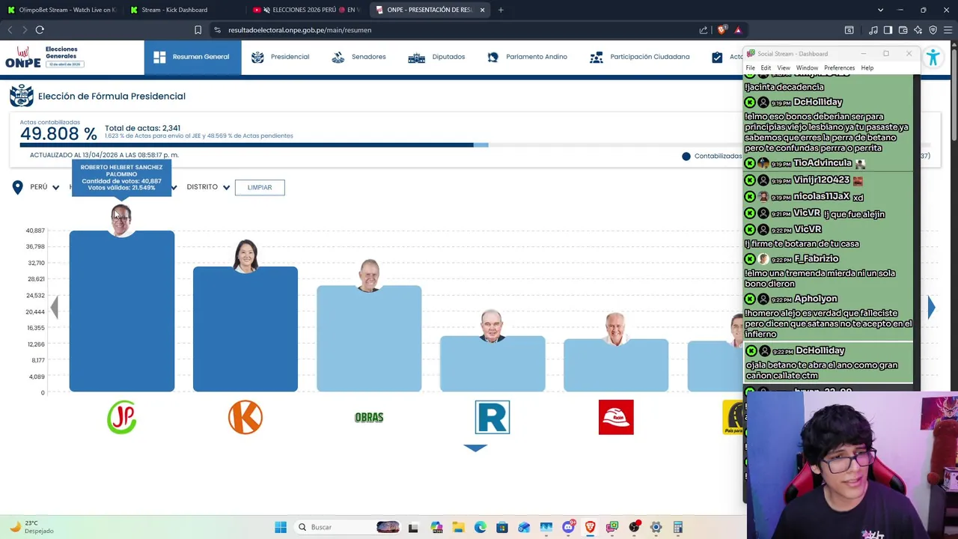Select the orange K party logo
This screenshot has height=539, width=958.
[245, 417]
